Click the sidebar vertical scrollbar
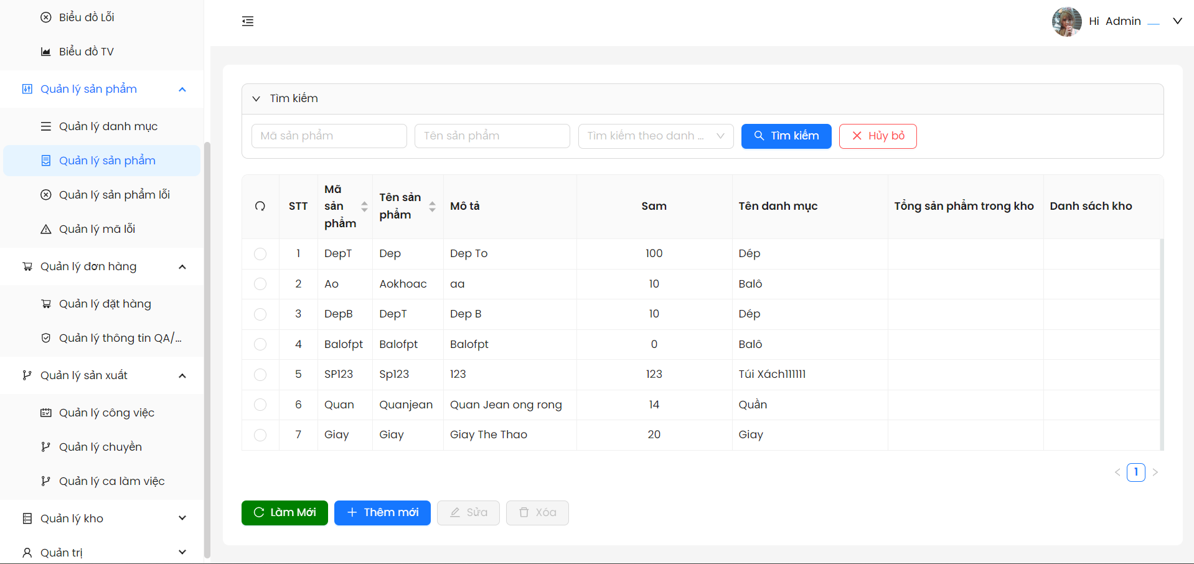 [207, 349]
